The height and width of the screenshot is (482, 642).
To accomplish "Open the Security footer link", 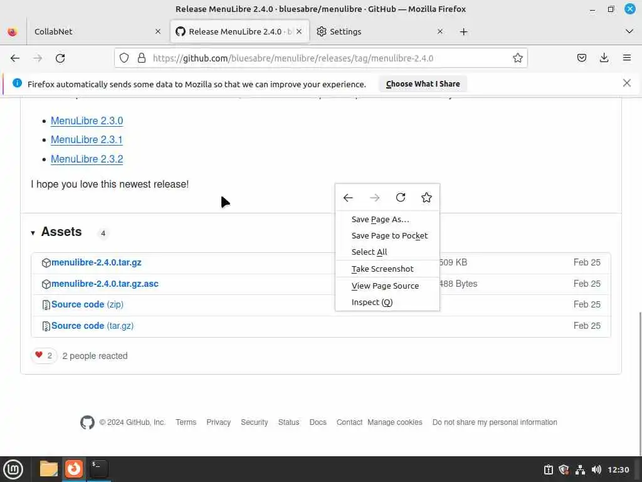I will (255, 422).
